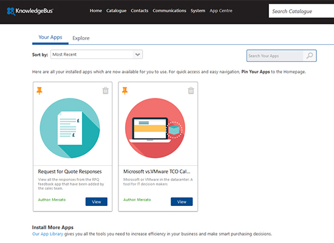Go to Home menu
Screen dimensions: 334x243
point(95,11)
